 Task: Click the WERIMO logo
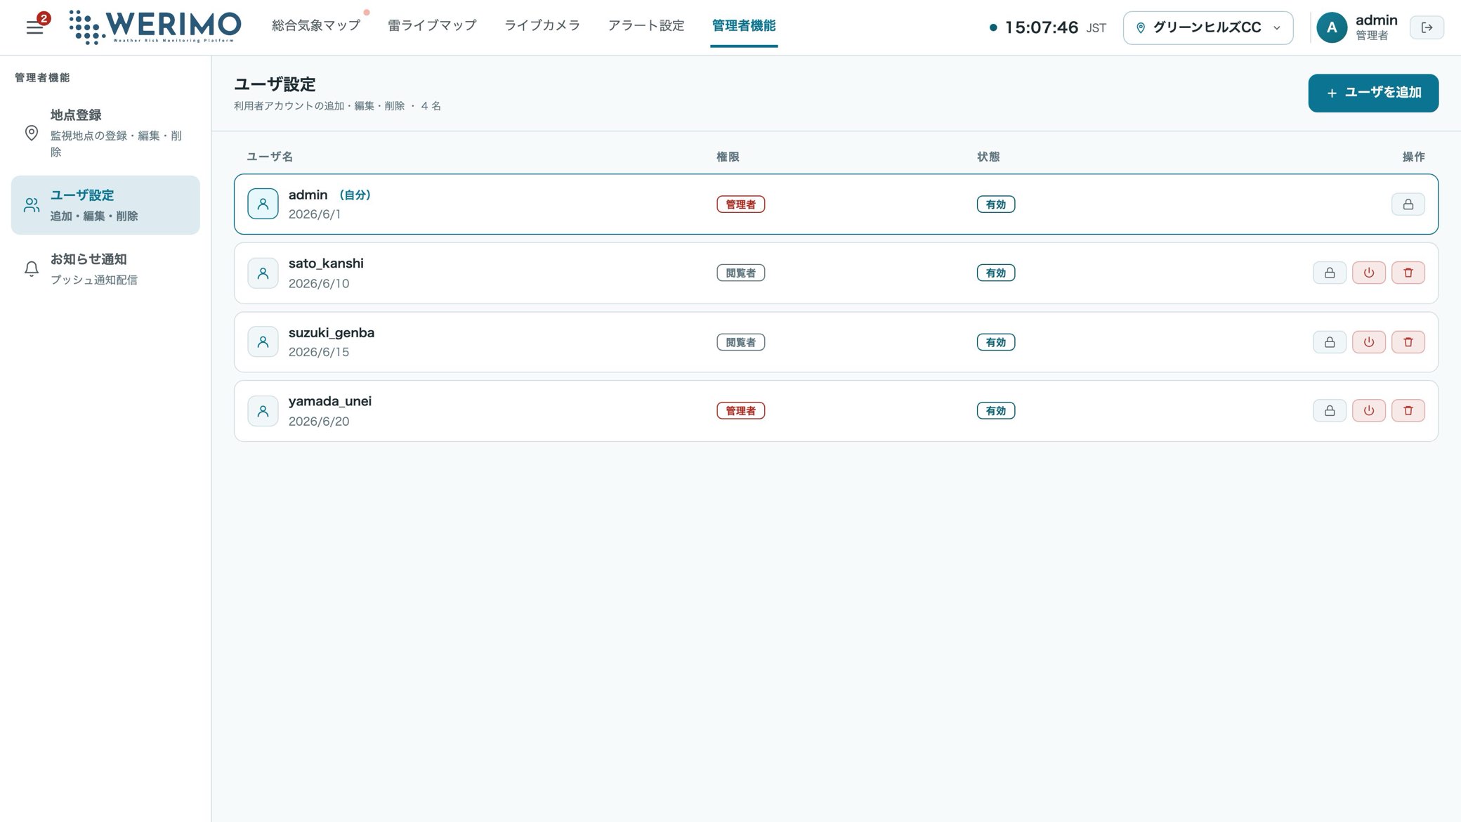coord(155,27)
